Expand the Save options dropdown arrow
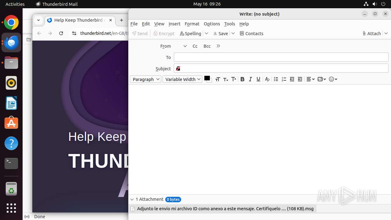Image resolution: width=391 pixels, height=220 pixels. tap(233, 33)
